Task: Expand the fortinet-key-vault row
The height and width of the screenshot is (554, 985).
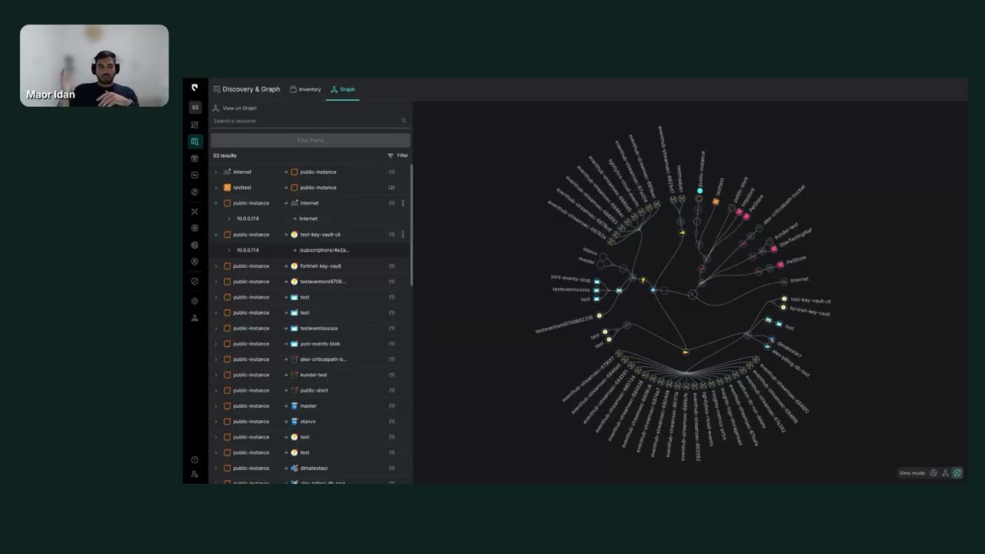Action: point(215,266)
